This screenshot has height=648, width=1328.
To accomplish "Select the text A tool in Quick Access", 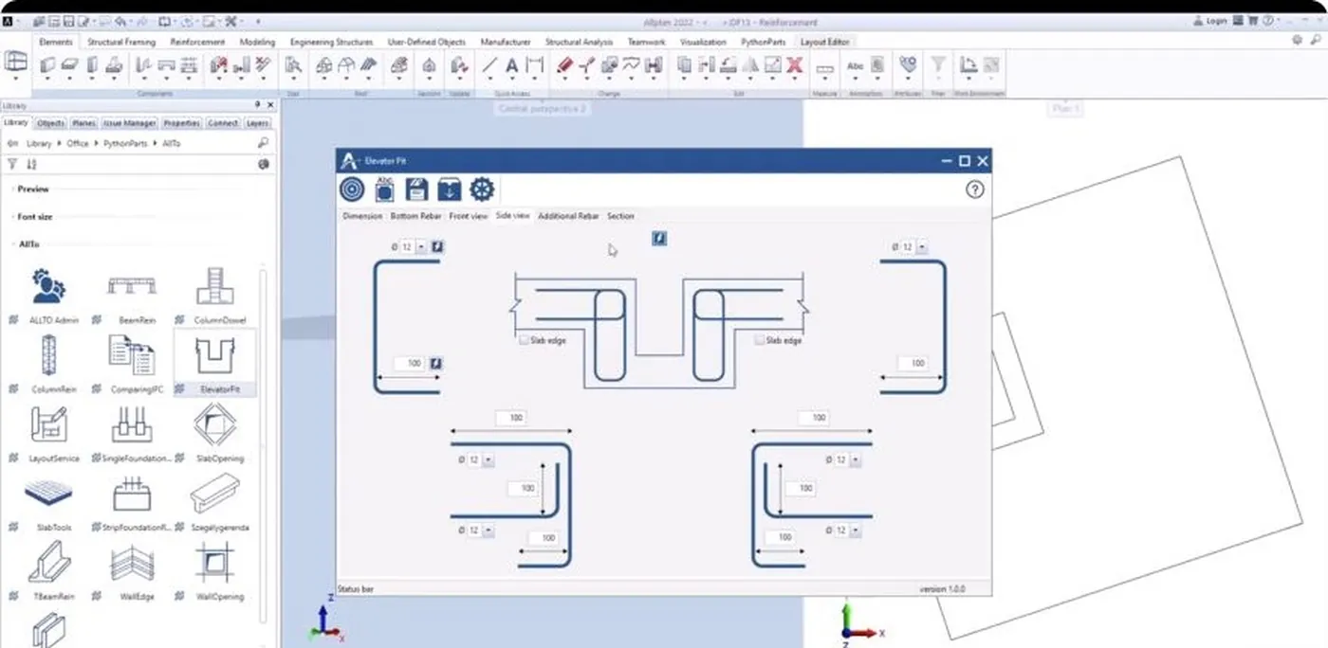I will click(511, 65).
